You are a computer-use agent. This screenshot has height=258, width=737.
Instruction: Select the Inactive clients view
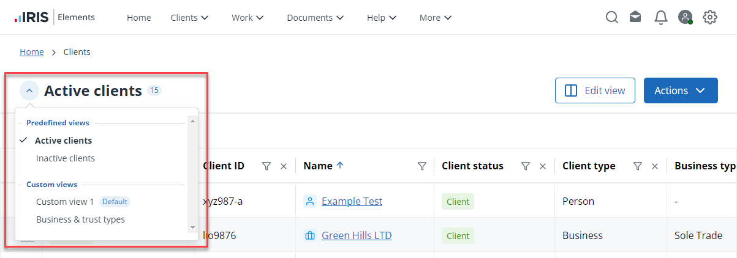pyautogui.click(x=66, y=158)
